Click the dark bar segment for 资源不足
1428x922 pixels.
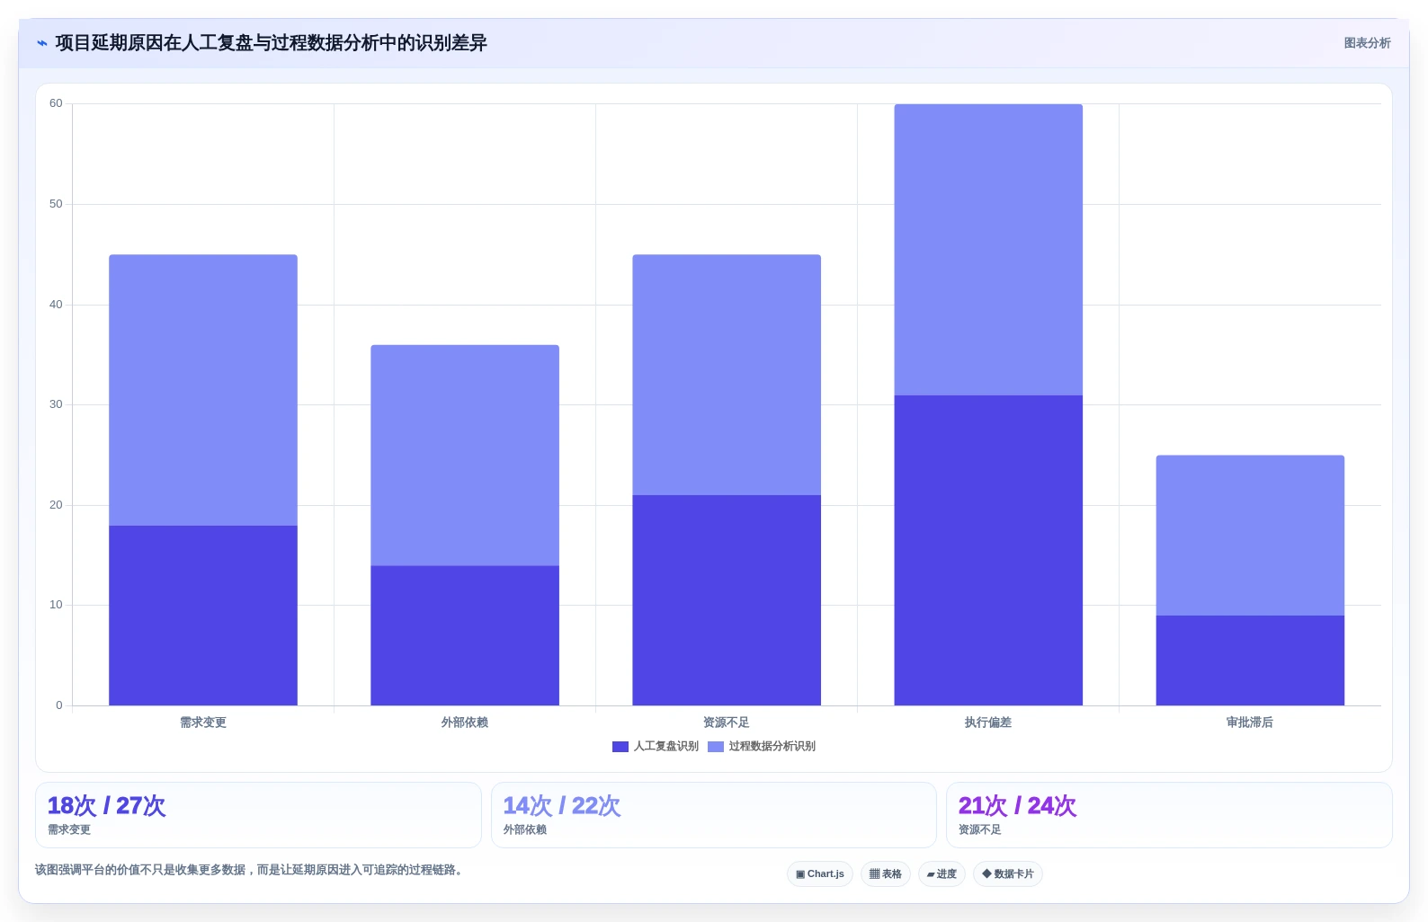(x=727, y=600)
